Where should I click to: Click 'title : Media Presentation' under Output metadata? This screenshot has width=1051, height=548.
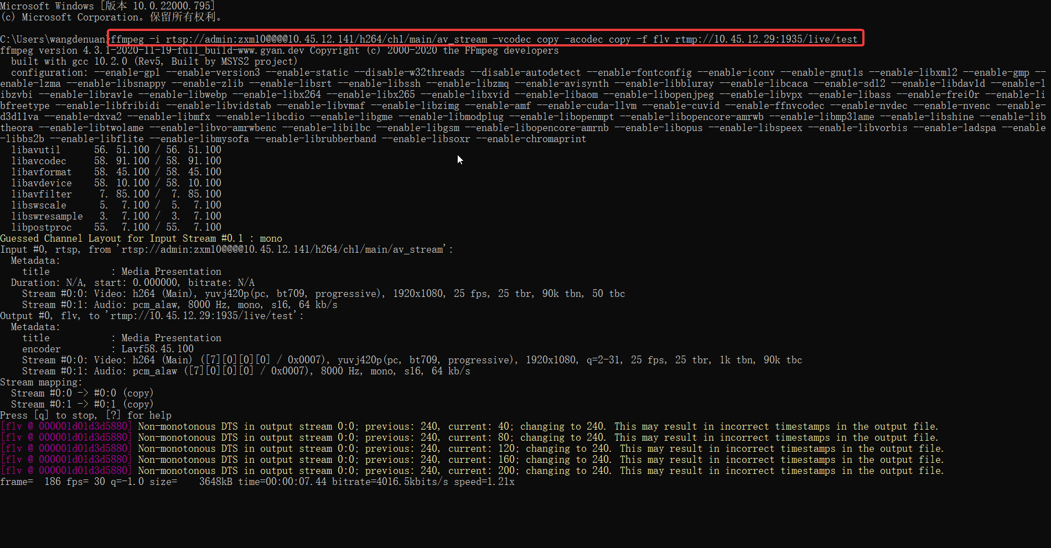(122, 338)
